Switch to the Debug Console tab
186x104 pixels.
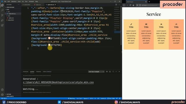click(x=47, y=72)
